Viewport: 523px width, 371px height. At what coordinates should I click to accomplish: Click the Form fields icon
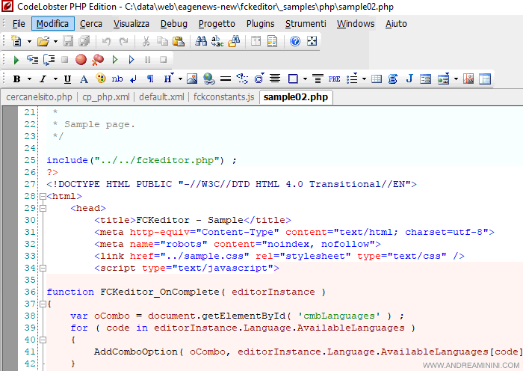(426, 79)
